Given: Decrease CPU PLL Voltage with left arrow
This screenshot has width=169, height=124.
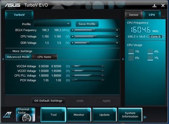Looking at the screenshot, I should click(73, 75).
